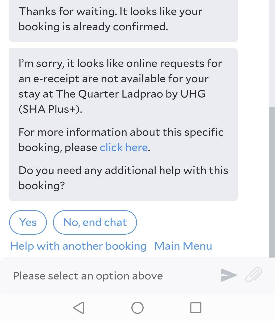The image size is (275, 321).
Task: Open Help with another booking
Action: click(x=78, y=246)
